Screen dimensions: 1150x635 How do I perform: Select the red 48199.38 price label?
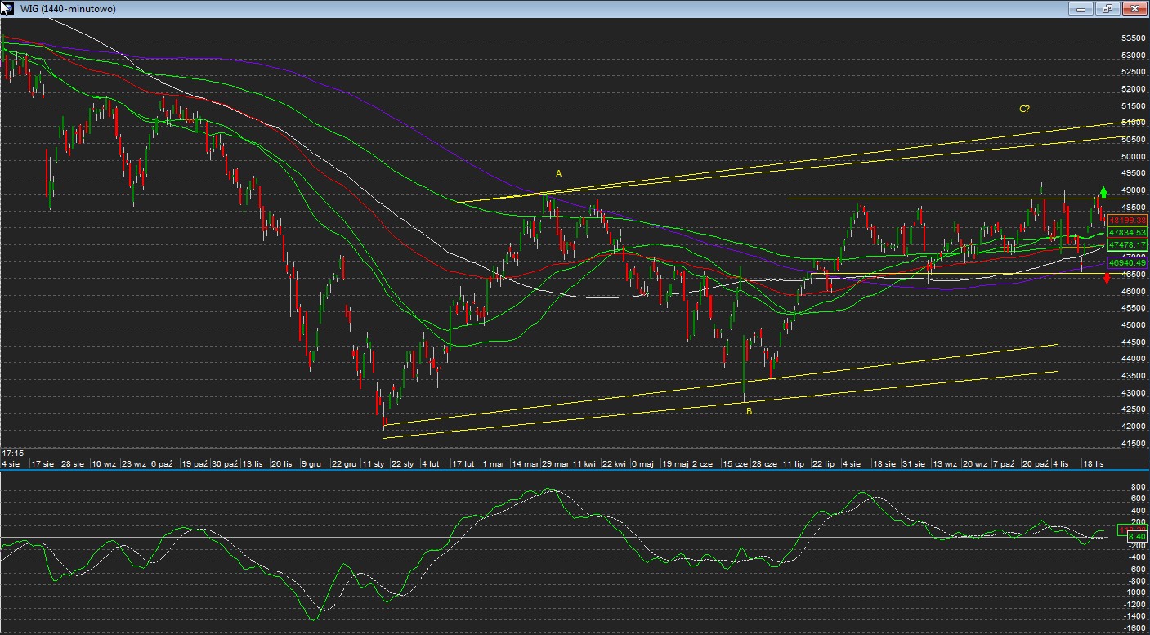(1128, 220)
